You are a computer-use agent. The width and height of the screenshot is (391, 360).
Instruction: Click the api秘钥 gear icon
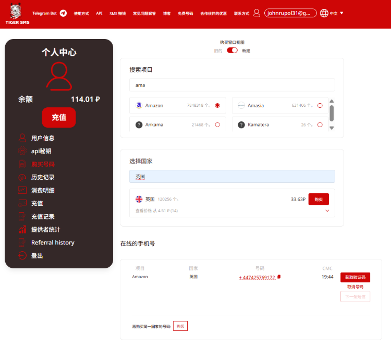point(22,151)
